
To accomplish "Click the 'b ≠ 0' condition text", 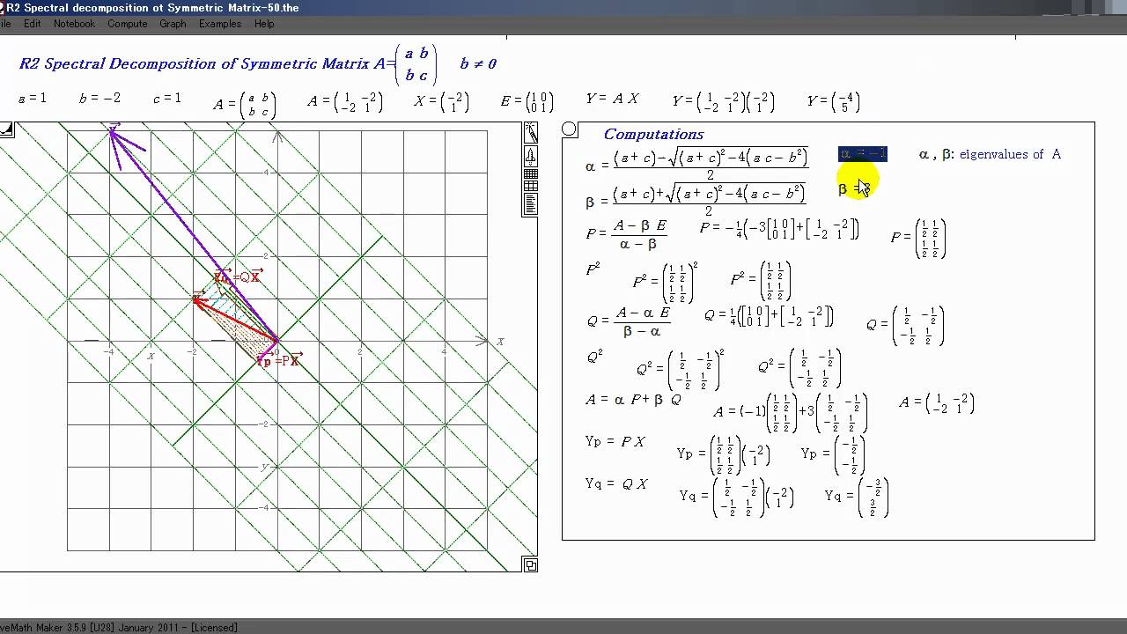I will click(x=478, y=63).
